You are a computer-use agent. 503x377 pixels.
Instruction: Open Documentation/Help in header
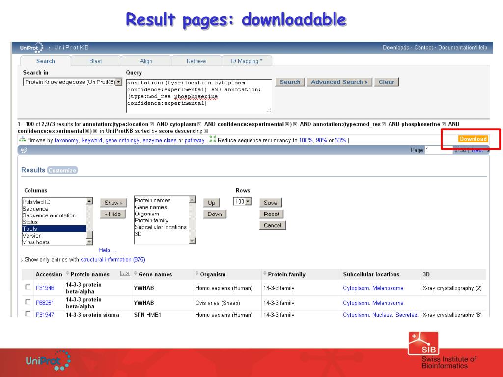tap(463, 48)
